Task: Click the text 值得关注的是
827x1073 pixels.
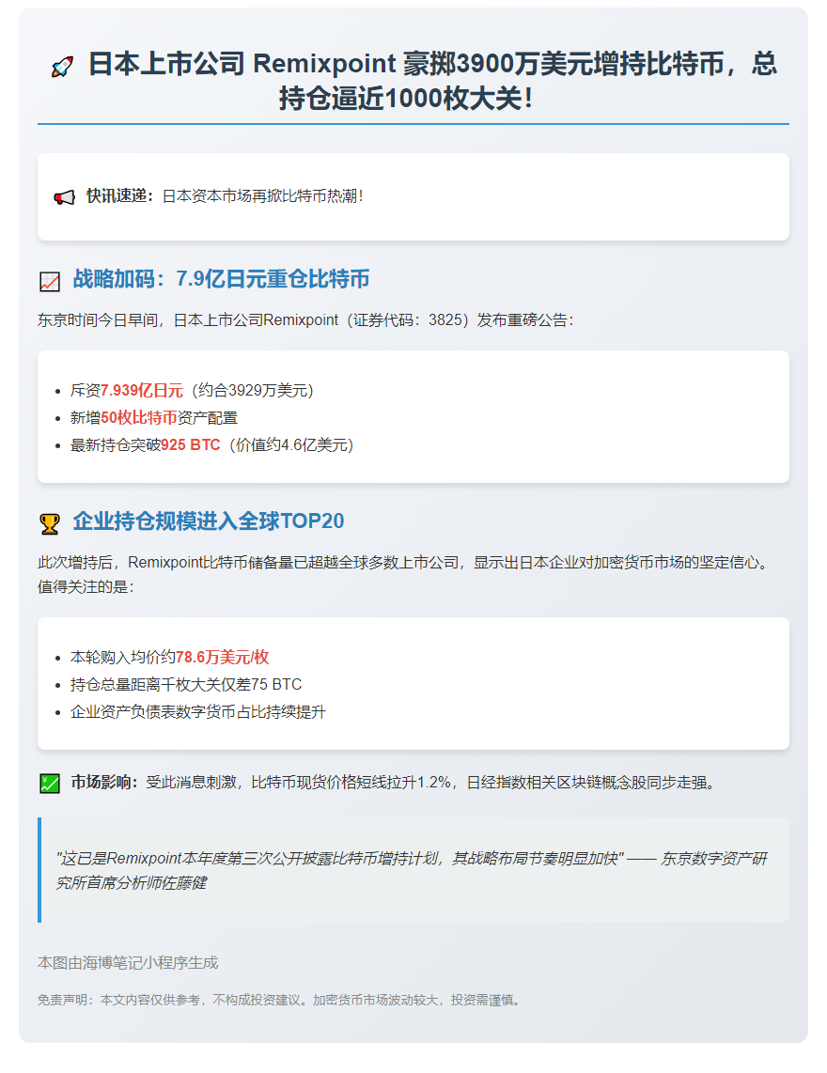Action: (x=86, y=587)
